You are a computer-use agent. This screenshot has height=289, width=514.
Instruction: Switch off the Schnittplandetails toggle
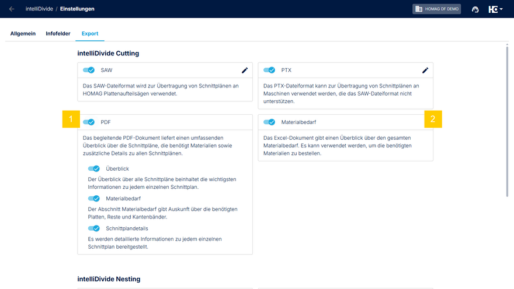(x=94, y=228)
